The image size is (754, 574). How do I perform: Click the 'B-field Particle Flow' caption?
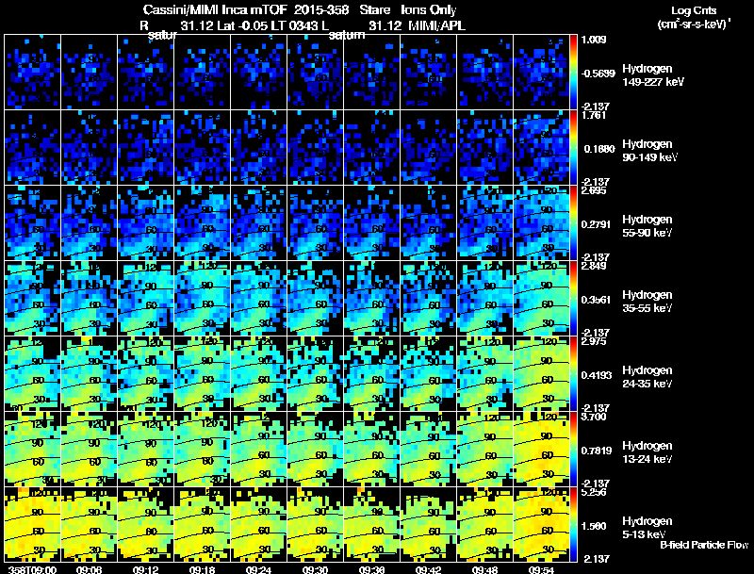704,545
